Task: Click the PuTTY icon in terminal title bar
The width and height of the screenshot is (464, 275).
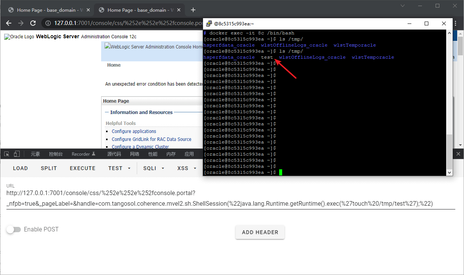Action: point(209,23)
